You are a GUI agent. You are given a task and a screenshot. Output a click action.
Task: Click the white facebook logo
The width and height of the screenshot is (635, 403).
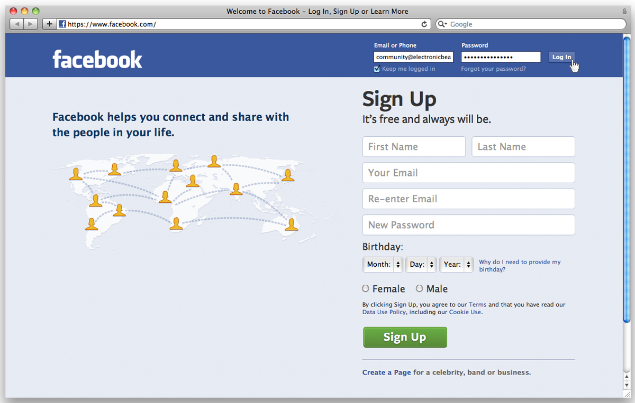[97, 59]
